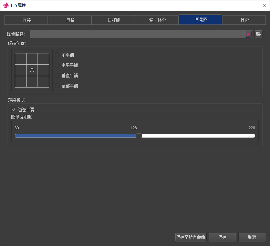Select the 水平平铺 radio option

click(x=57, y=65)
